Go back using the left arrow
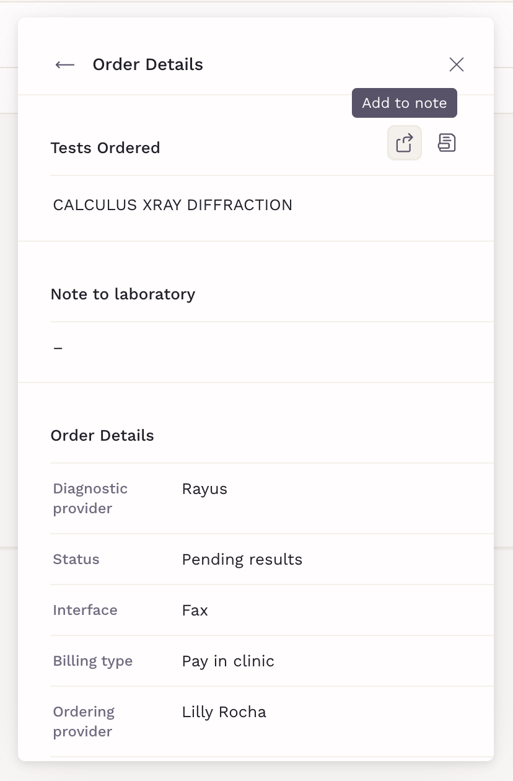This screenshot has height=781, width=513. tap(65, 64)
